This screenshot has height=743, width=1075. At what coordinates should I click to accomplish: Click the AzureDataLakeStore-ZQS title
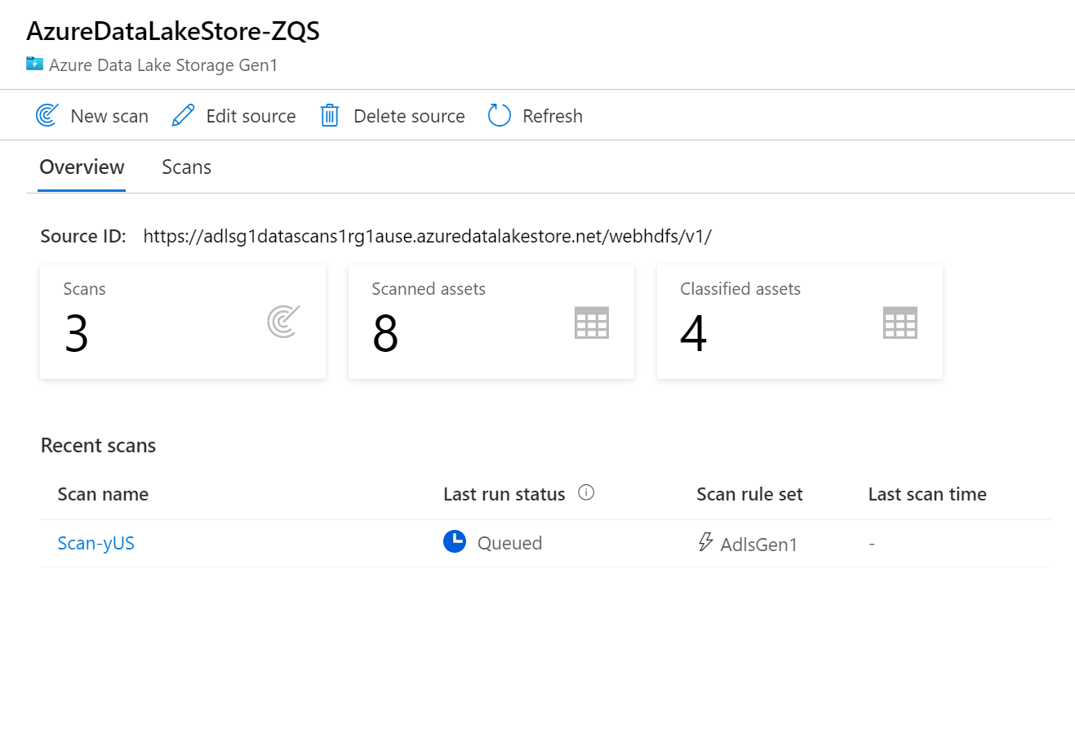pyautogui.click(x=173, y=31)
